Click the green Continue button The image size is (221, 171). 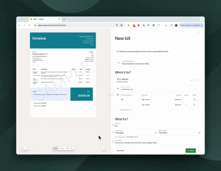point(191,151)
